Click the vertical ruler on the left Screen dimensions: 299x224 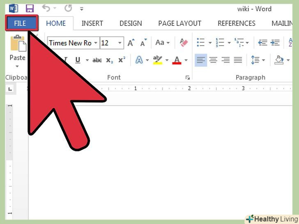[x=9, y=162]
